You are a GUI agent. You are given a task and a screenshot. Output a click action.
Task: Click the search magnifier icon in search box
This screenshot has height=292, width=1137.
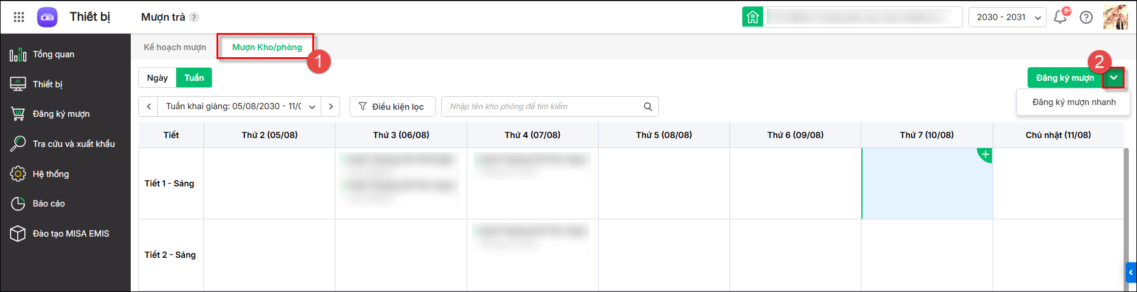pyautogui.click(x=648, y=107)
